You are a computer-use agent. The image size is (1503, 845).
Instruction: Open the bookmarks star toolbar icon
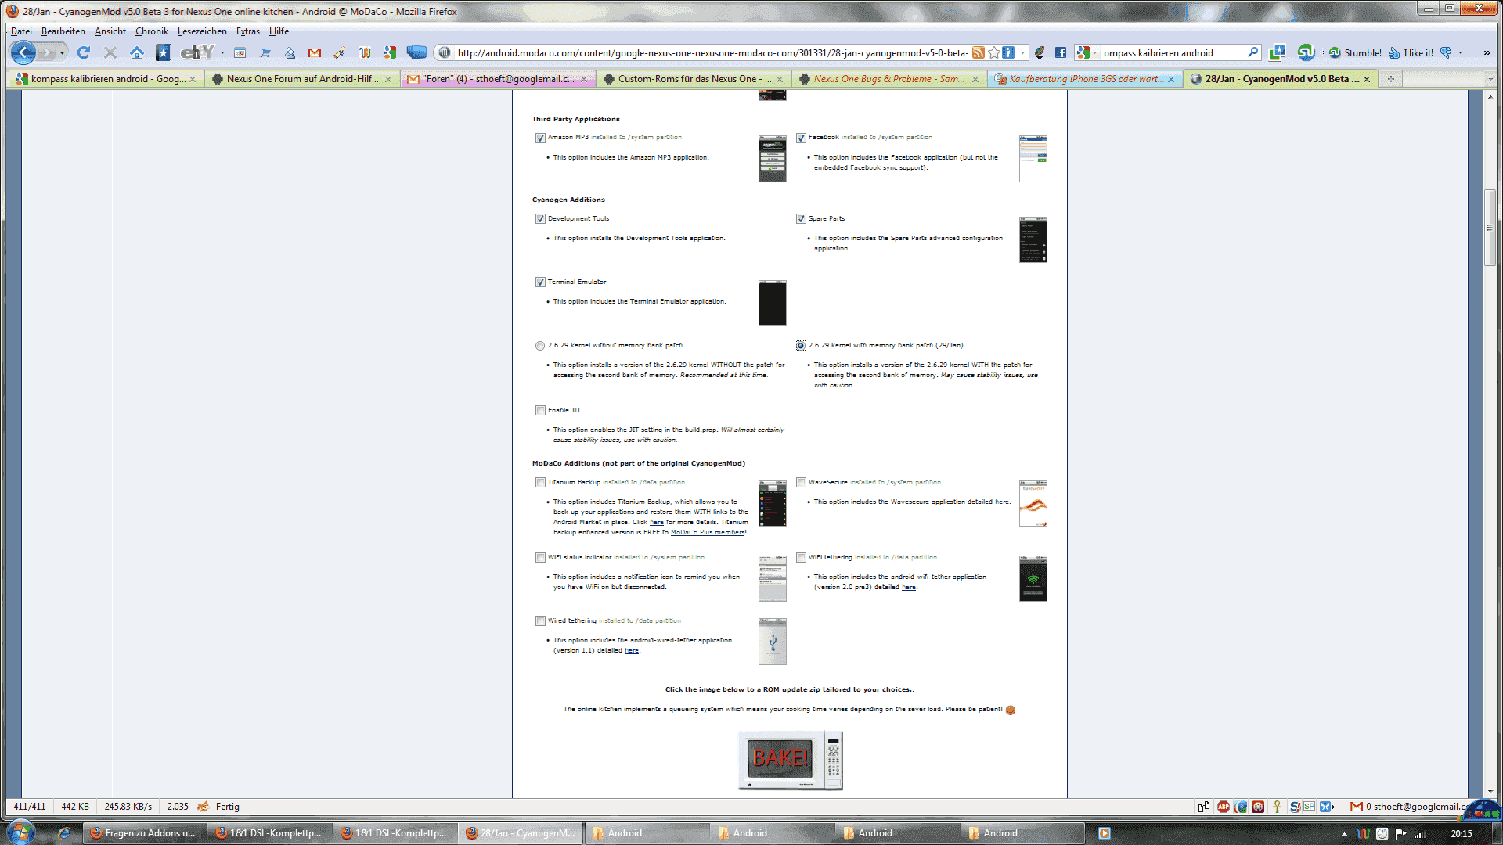click(x=163, y=52)
